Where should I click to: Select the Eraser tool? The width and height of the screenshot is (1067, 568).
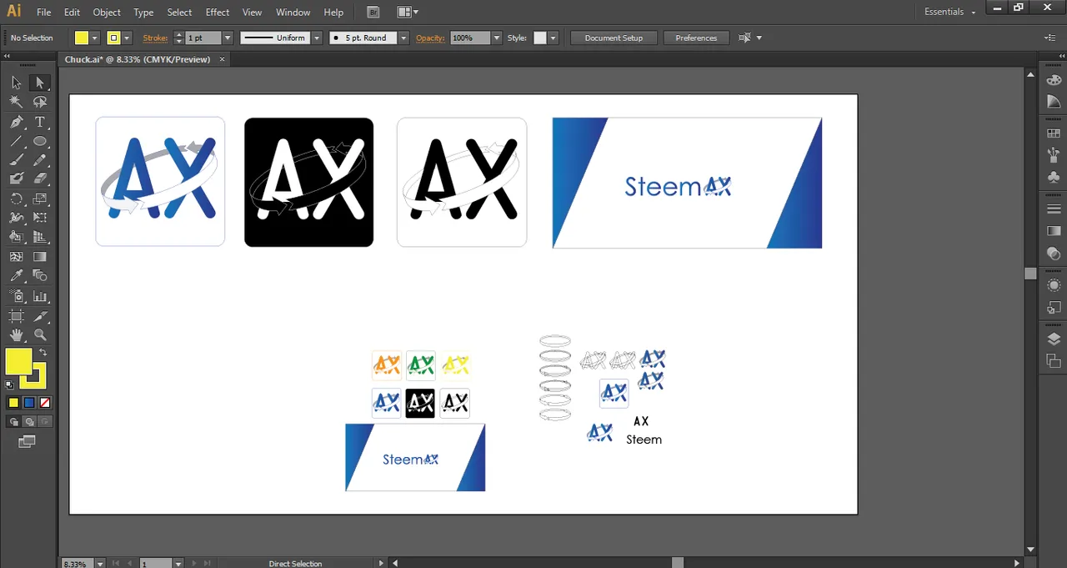39,178
